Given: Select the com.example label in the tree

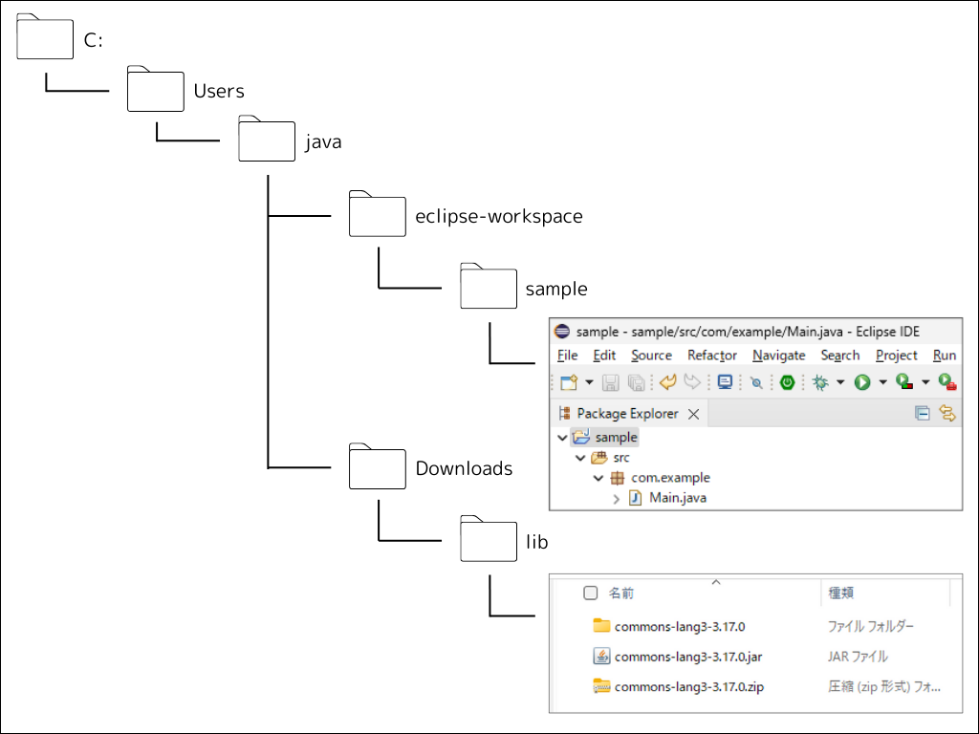Looking at the screenshot, I should pos(670,478).
